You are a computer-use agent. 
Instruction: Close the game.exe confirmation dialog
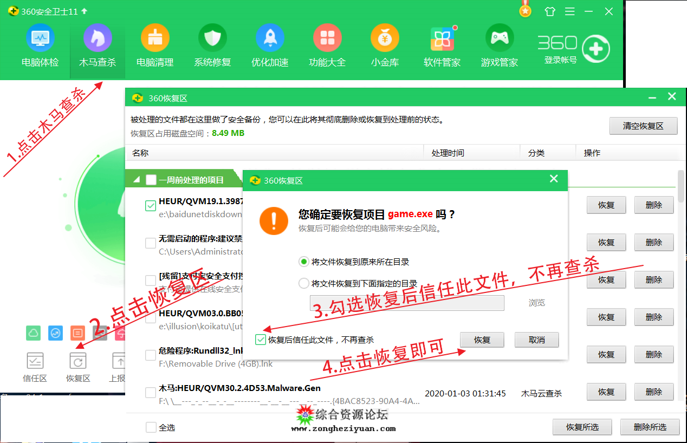(x=553, y=179)
